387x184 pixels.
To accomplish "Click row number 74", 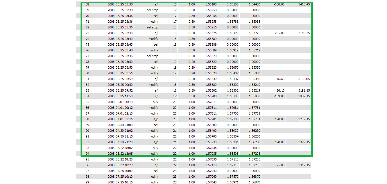I will [x=87, y=39].
